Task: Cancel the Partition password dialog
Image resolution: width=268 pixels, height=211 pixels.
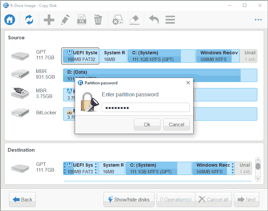Action: (177, 124)
